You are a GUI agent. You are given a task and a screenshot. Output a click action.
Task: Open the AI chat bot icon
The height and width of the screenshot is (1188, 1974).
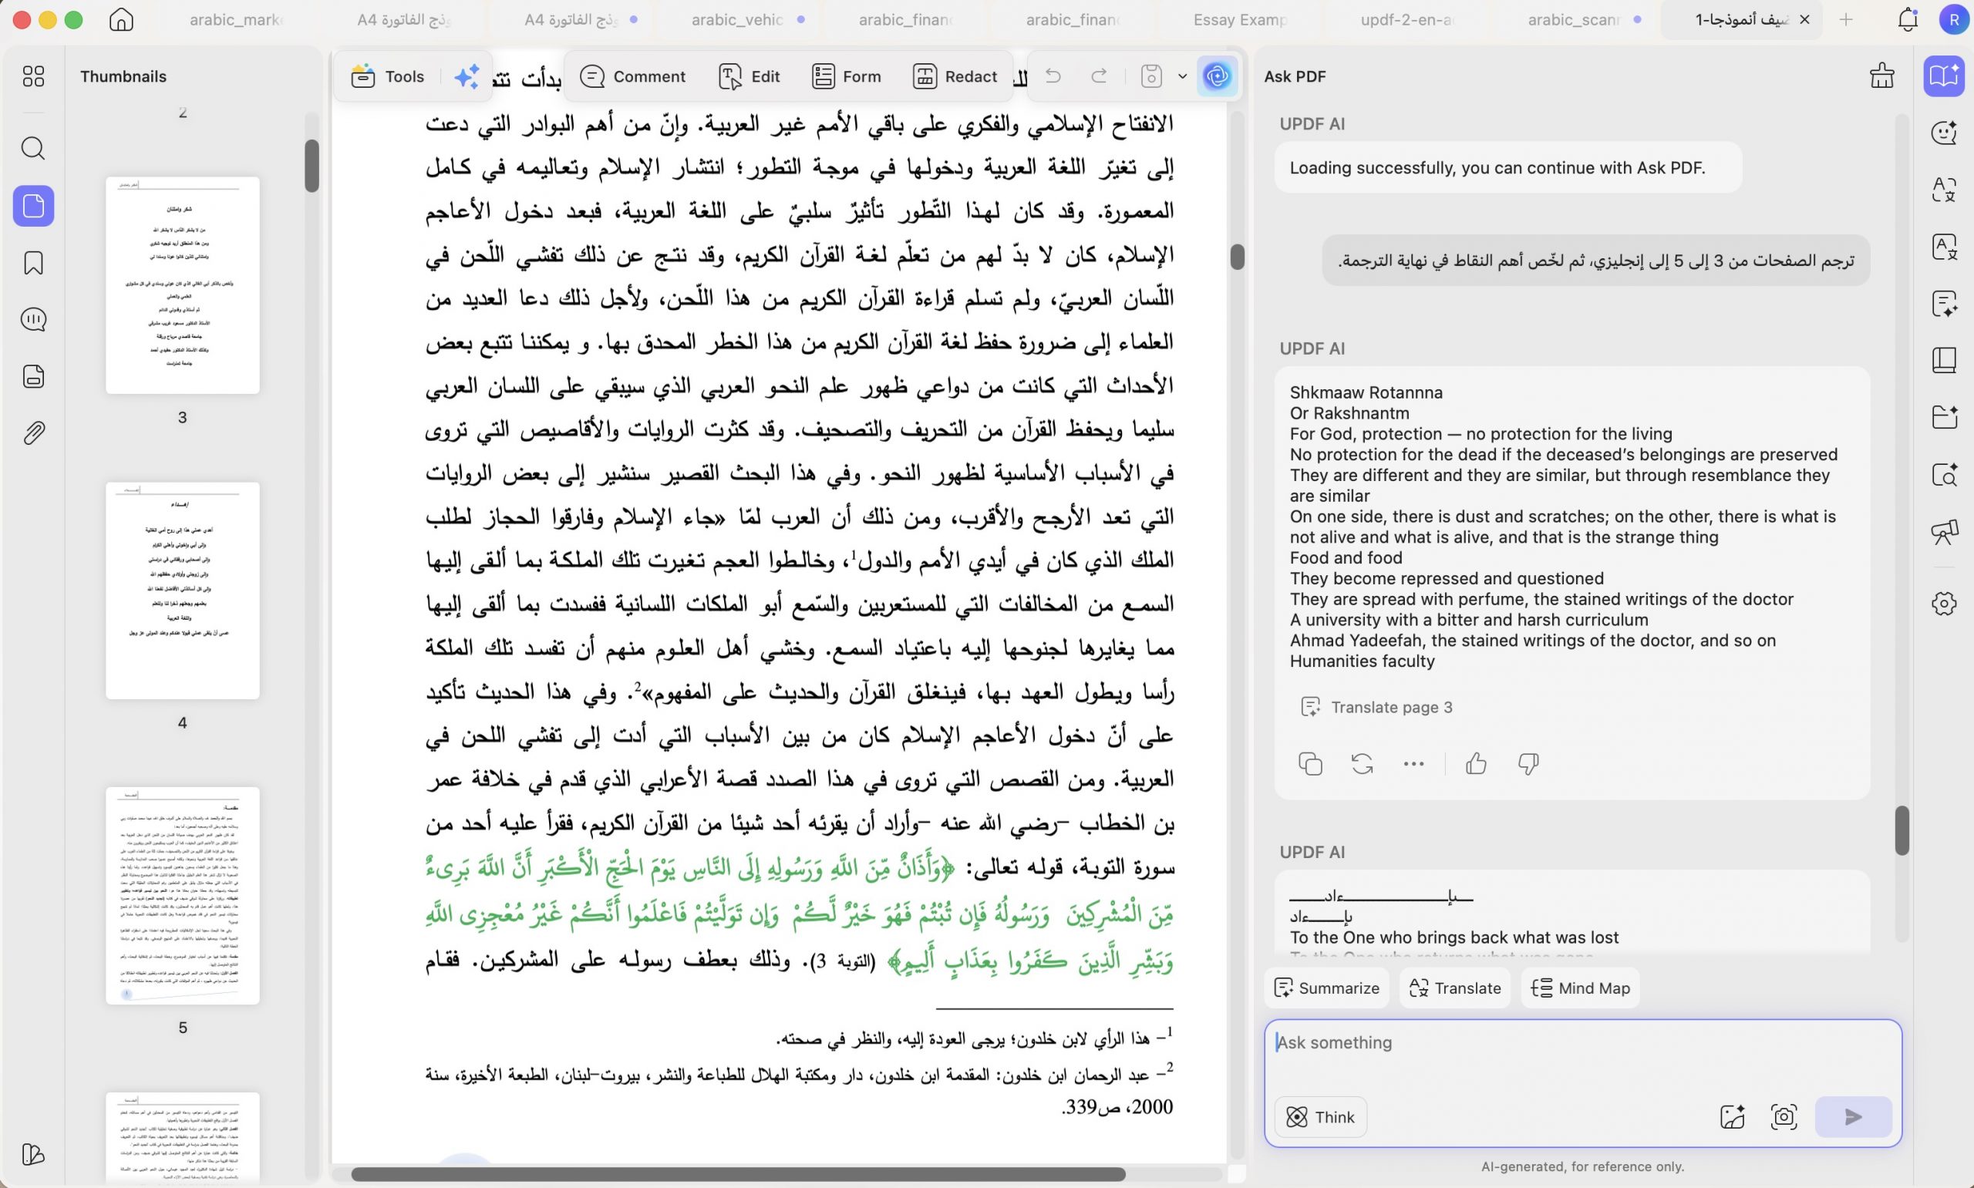(1945, 133)
